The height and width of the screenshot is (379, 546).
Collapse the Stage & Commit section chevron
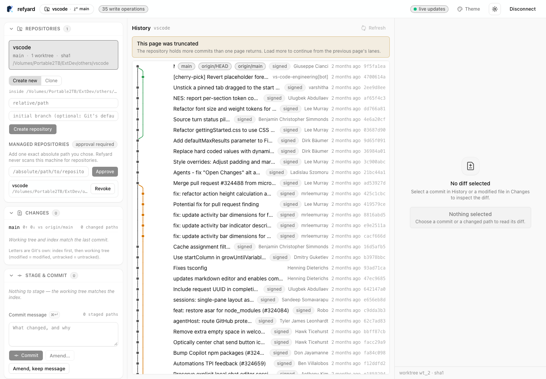click(x=11, y=276)
